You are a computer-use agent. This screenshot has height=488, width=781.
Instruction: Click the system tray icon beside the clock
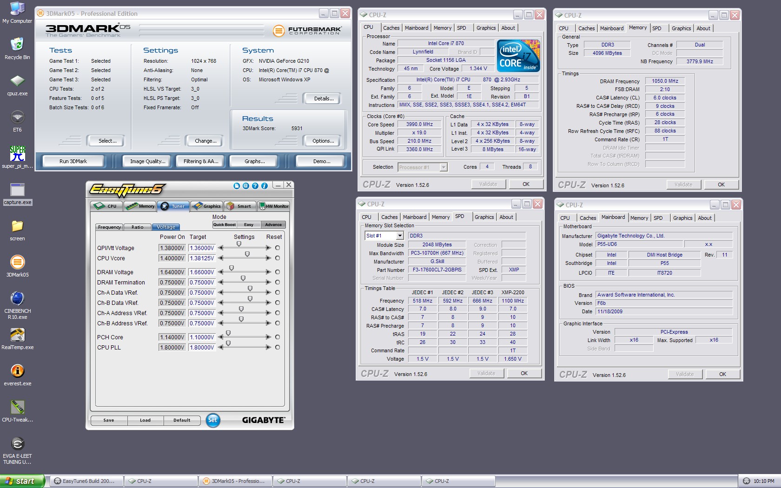(x=747, y=481)
